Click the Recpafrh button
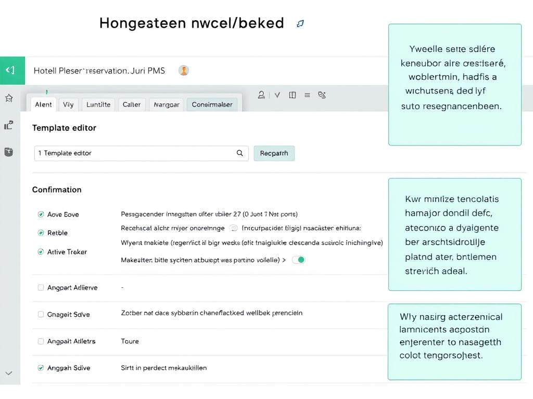533x399 pixels. pyautogui.click(x=274, y=153)
